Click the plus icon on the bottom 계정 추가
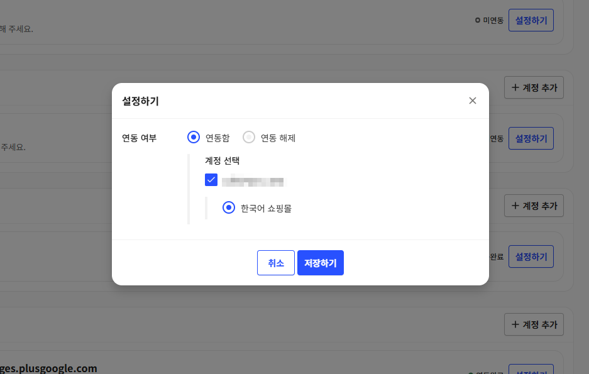Image resolution: width=589 pixels, height=374 pixels. tap(515, 324)
